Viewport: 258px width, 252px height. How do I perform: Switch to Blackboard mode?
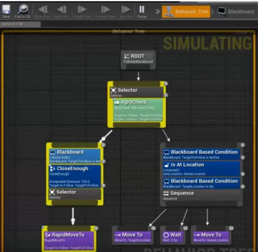pos(235,12)
